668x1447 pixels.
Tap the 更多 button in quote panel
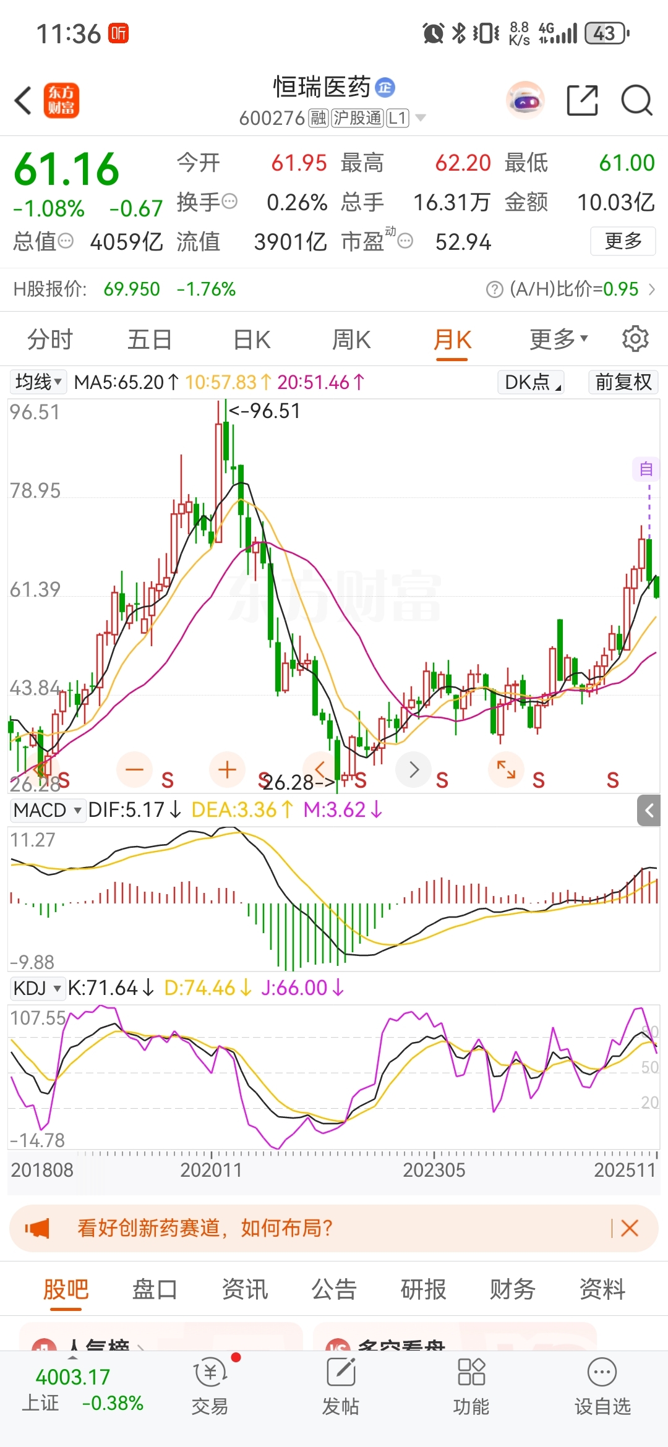tap(623, 241)
